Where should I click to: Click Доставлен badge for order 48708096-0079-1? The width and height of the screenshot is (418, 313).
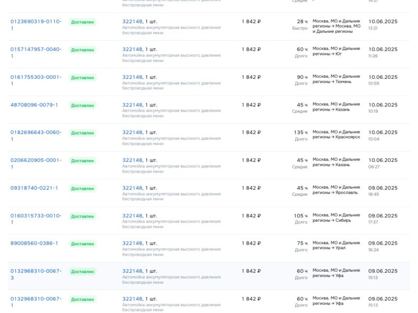(x=83, y=105)
